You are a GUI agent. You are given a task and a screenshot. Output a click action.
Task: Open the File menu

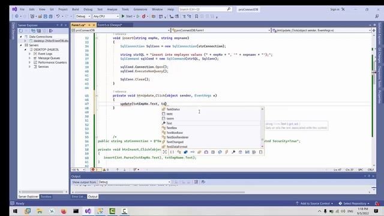pyautogui.click(x=22, y=10)
